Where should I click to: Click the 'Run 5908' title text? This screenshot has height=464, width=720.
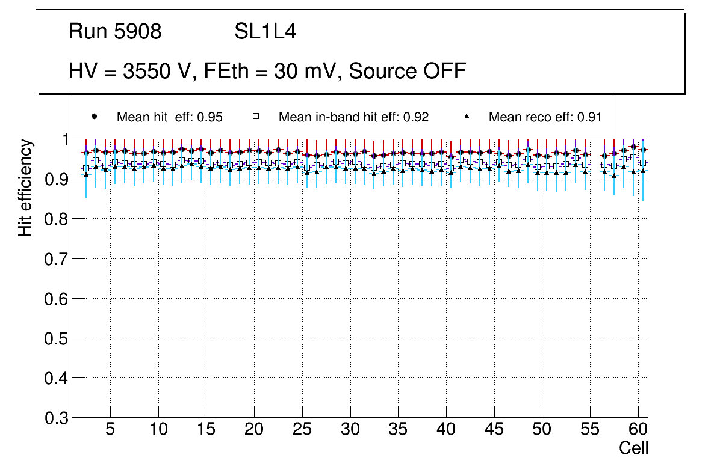point(115,32)
